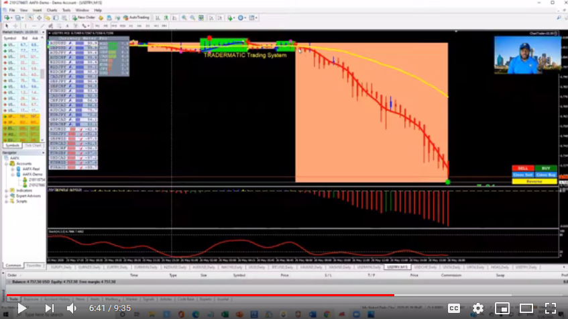Select the USDTRY,M15 chart tab

pyautogui.click(x=397, y=267)
